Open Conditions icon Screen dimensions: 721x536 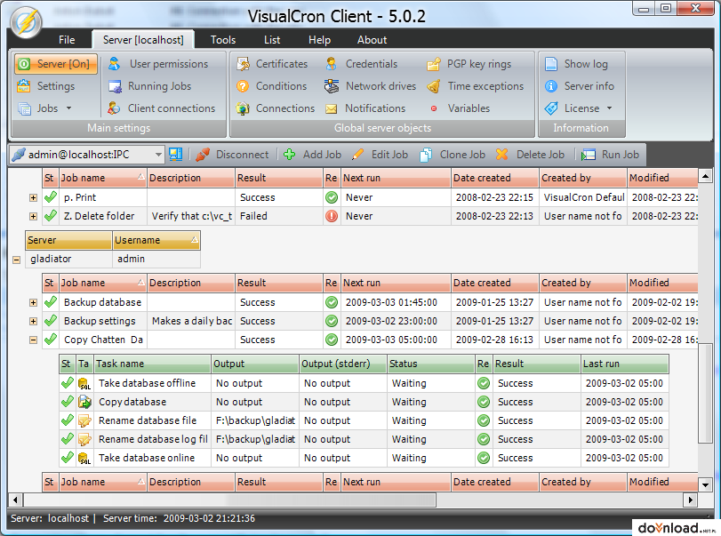(243, 86)
